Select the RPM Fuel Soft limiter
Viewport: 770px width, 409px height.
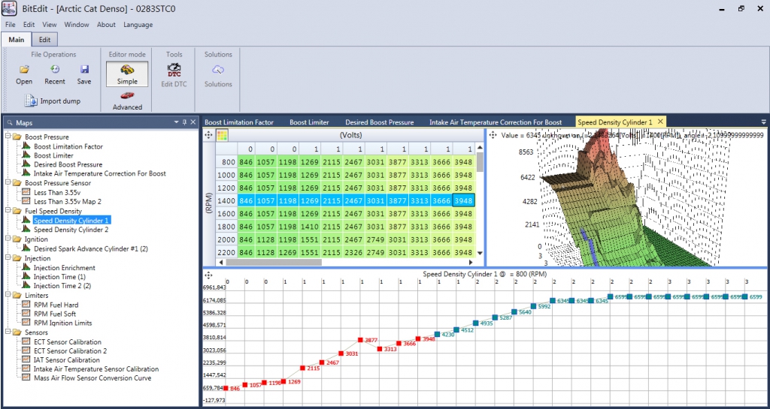tap(55, 314)
